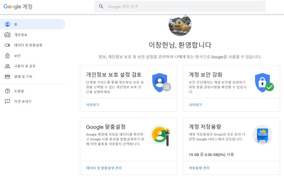Viewport: 284px width, 177px height.
Task: Click the 보안 lock icon
Action: click(x=7, y=55)
